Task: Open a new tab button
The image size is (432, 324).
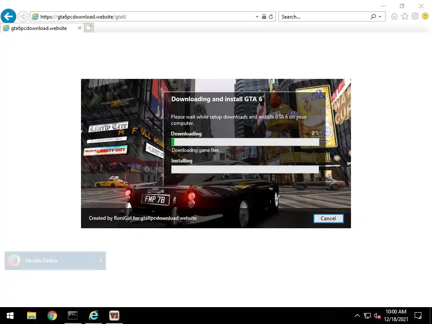Action: coord(89,28)
